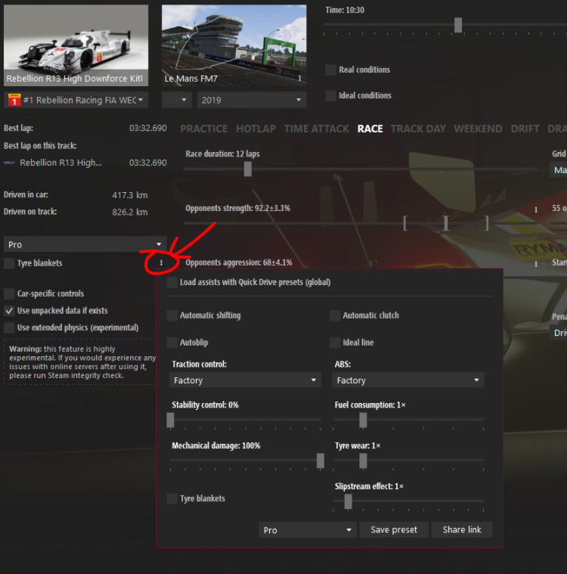Click Driven on track 826.2 km value
The height and width of the screenshot is (574, 567).
point(130,212)
